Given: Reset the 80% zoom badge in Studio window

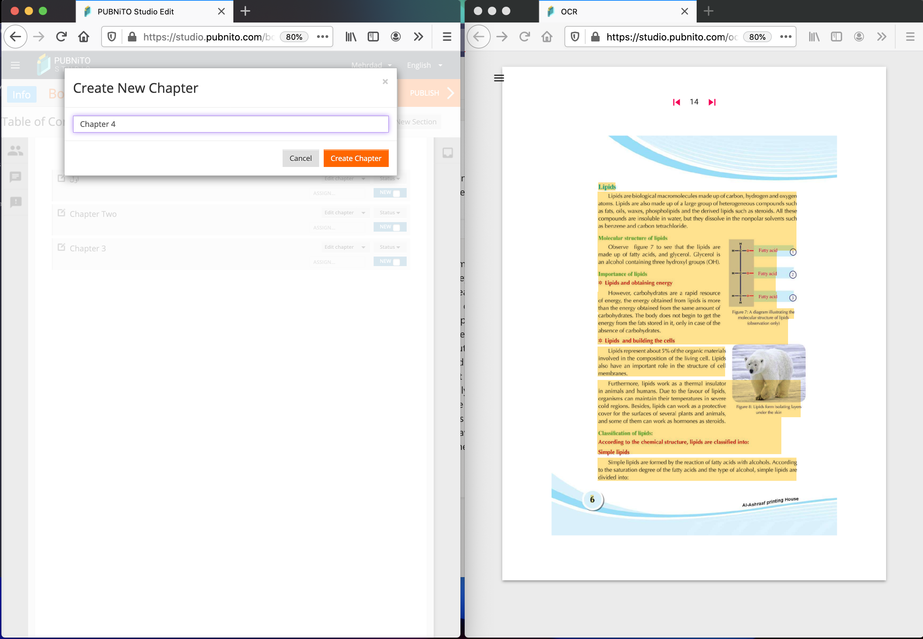Looking at the screenshot, I should coord(294,37).
